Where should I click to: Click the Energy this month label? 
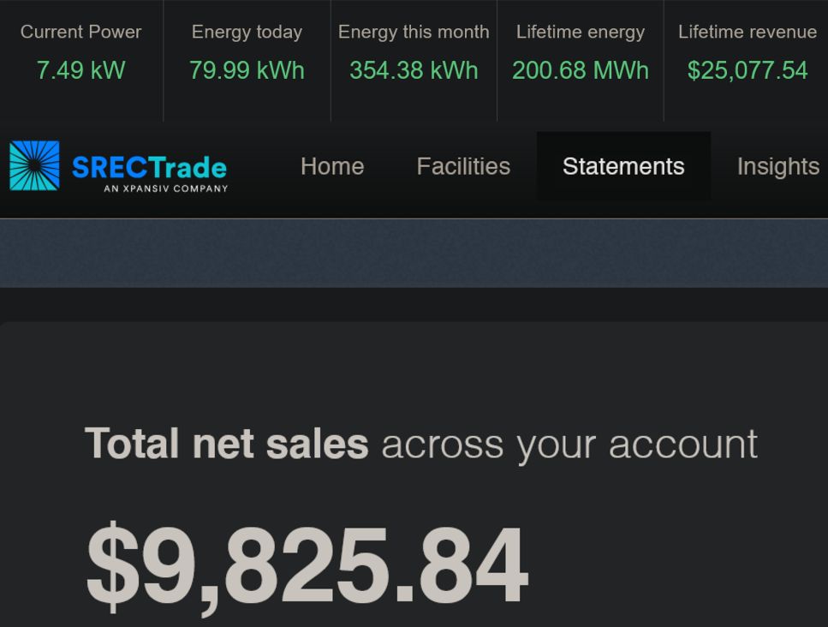pyautogui.click(x=414, y=32)
